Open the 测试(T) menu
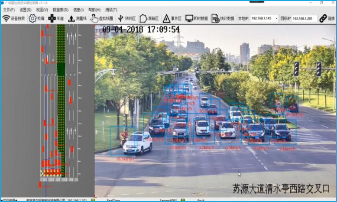This screenshot has height=202, width=337. pyautogui.click(x=111, y=10)
